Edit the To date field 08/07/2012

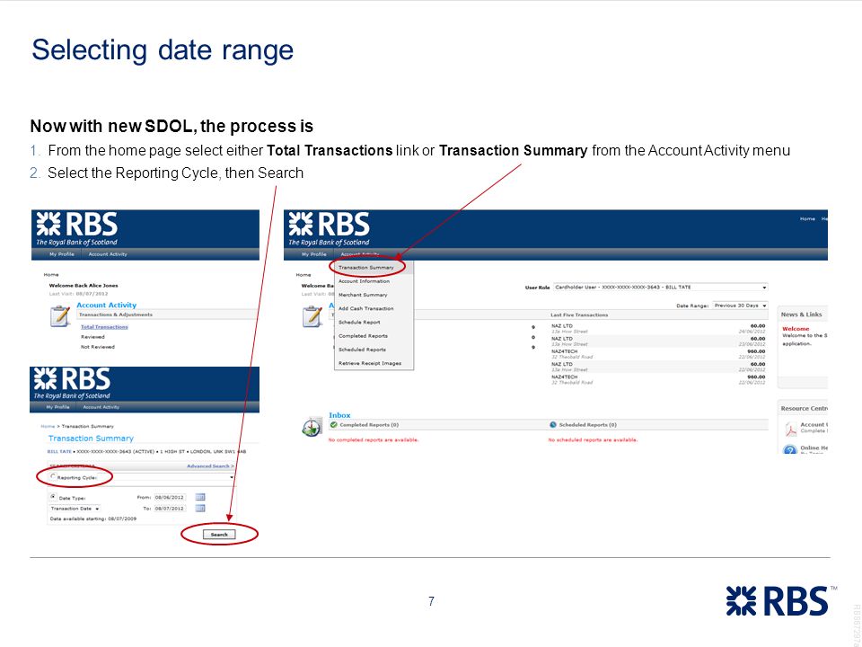click(170, 509)
